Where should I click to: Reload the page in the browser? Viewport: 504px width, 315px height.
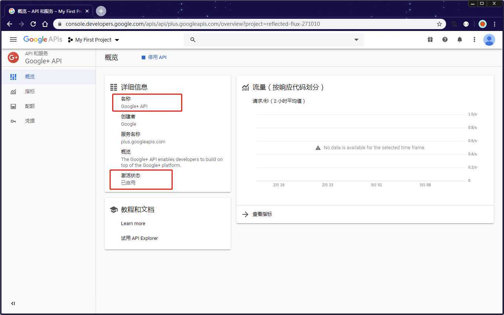33,24
